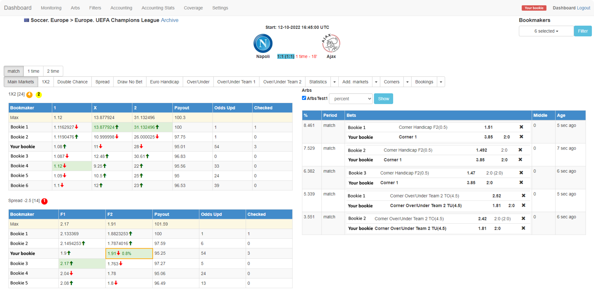Open Filters in top navigation
Image resolution: width=594 pixels, height=291 pixels.
click(95, 8)
